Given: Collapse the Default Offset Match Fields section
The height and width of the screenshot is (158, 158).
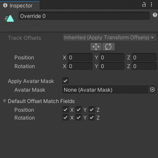Looking at the screenshot, I should point(5,101).
